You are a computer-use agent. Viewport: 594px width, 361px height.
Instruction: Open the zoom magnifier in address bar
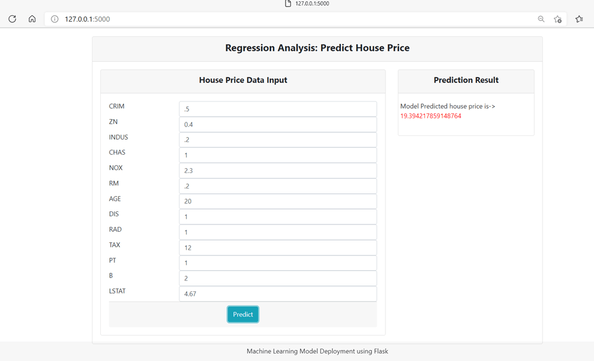click(x=541, y=19)
